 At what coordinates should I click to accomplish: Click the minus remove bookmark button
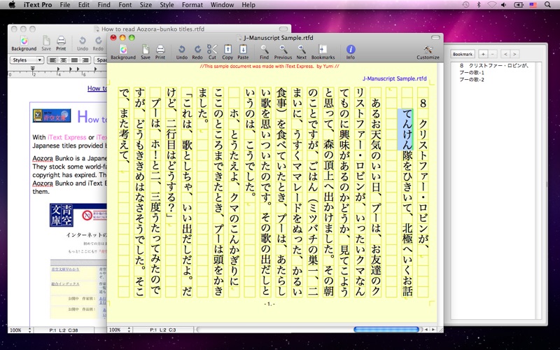coord(493,54)
